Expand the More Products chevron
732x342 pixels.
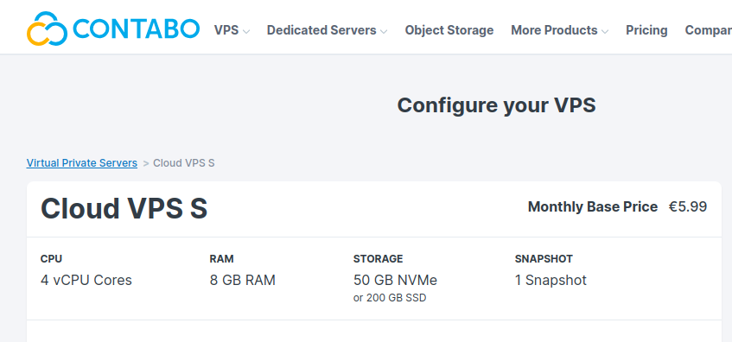tap(605, 32)
